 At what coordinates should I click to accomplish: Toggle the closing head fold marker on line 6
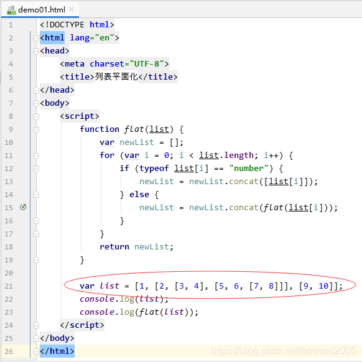coord(36,90)
